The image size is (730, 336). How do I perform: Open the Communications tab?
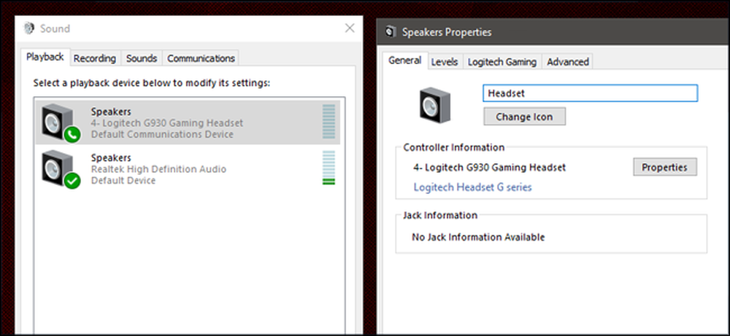coord(201,58)
